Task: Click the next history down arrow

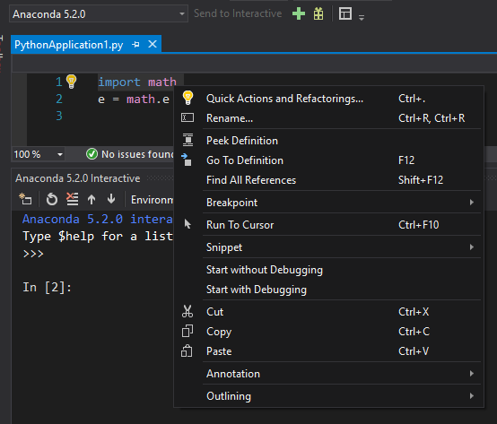Action: (111, 198)
